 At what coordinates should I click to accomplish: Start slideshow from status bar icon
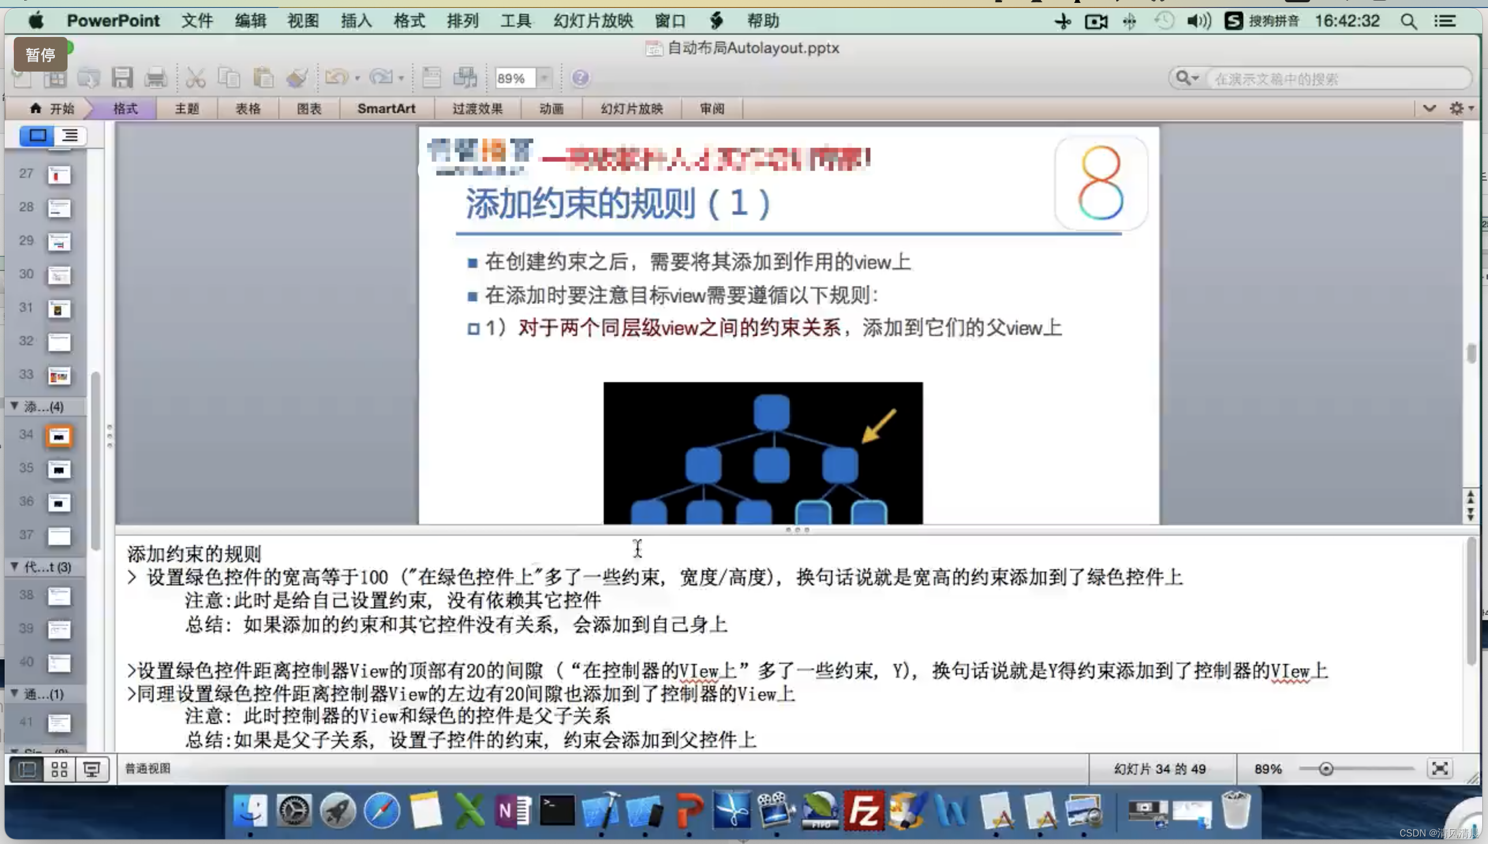[92, 769]
